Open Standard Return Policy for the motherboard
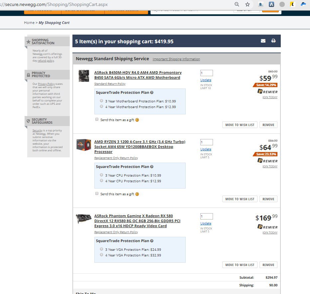310x294 pixels. point(110,84)
